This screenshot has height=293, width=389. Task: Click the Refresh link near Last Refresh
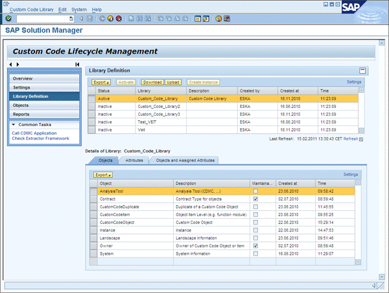[x=351, y=139]
